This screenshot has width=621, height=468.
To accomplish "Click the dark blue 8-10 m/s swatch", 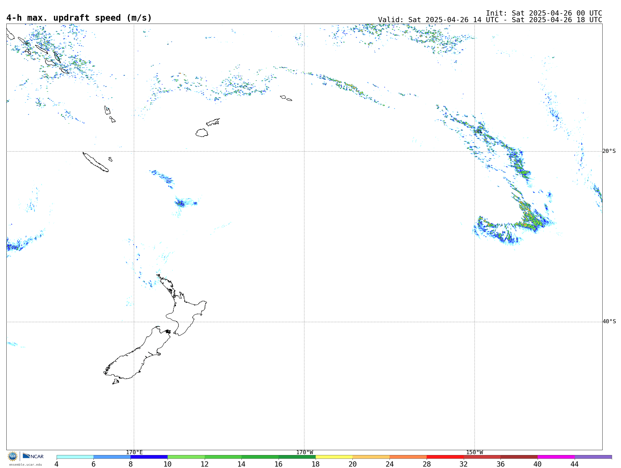I will click(x=149, y=457).
